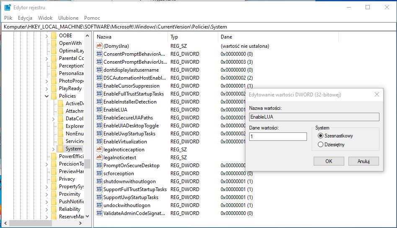
Task: Click the scforceoption value icon
Action: [99, 174]
